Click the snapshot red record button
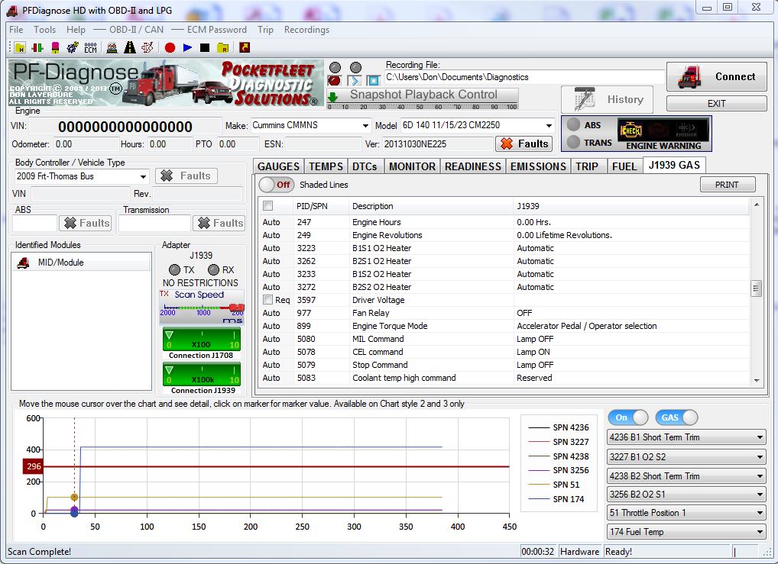Image resolution: width=778 pixels, height=564 pixels. pos(335,80)
